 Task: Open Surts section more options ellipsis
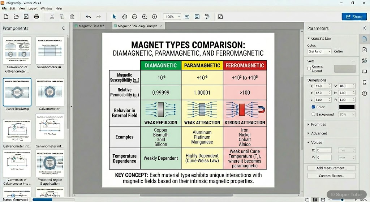(x=353, y=61)
